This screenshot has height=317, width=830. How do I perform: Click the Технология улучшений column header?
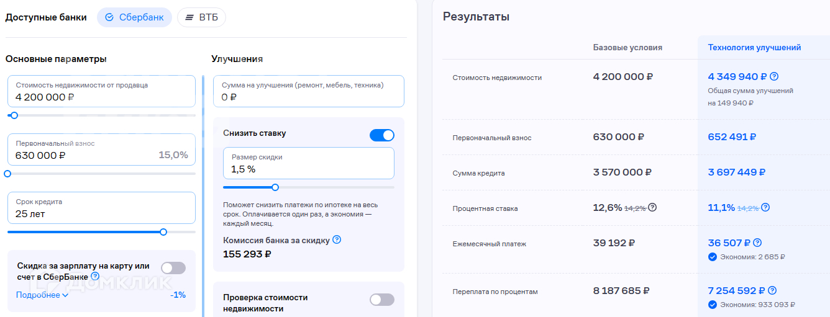(754, 47)
